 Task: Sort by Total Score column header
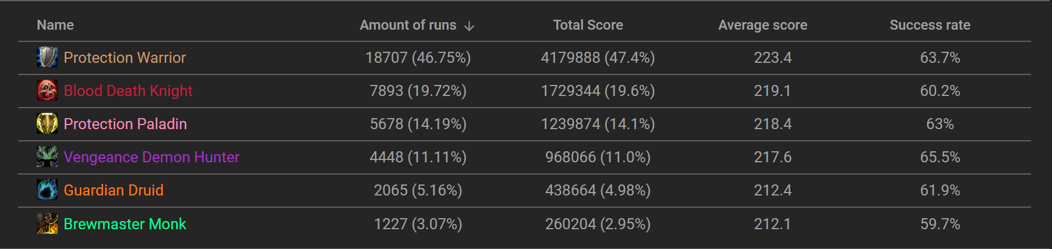coord(588,25)
